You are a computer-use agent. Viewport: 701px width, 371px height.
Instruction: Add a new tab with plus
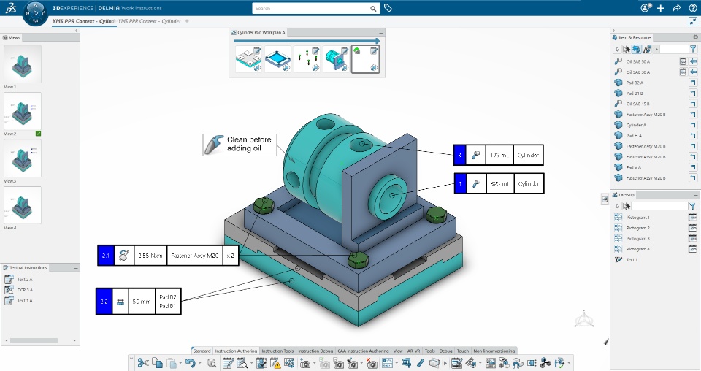click(x=187, y=21)
